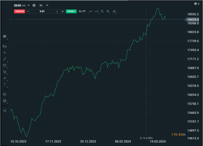203x146 pixels.
Task: Click the 10.10.2023 date axis label
Action: pos(18,141)
